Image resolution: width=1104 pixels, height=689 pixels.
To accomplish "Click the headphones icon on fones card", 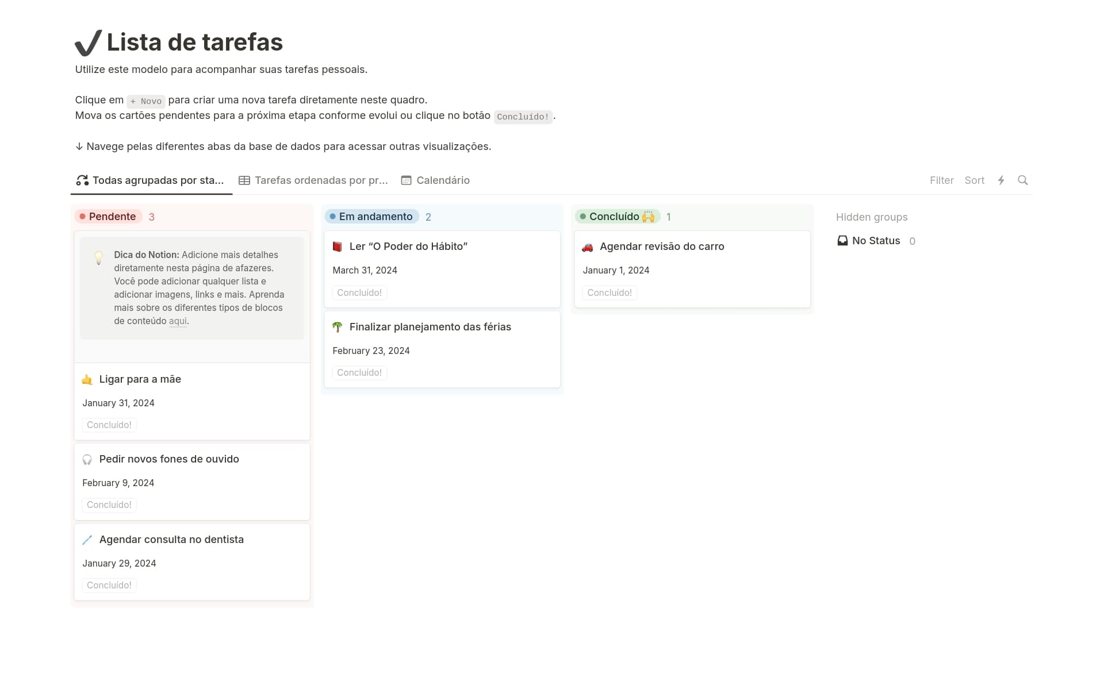I will click(87, 460).
